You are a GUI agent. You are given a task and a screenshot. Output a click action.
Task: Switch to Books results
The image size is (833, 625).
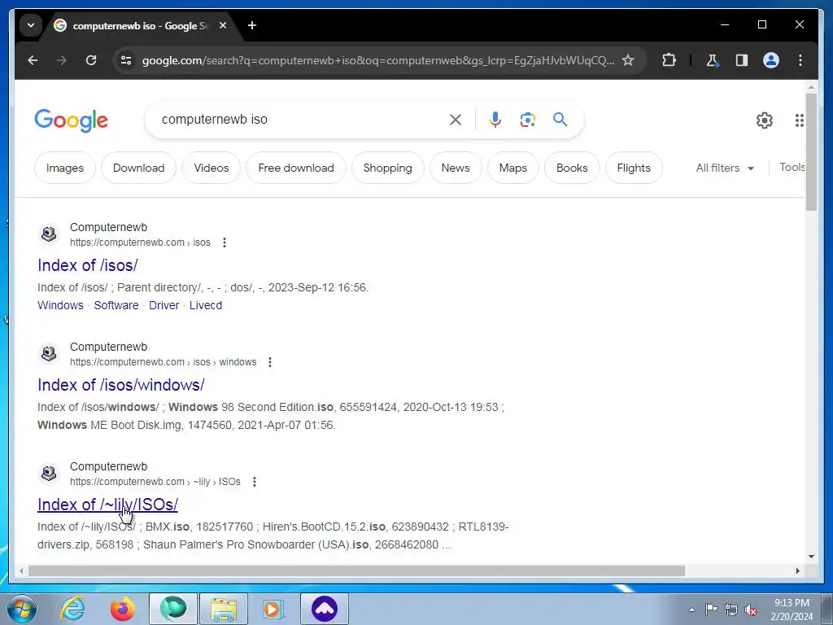572,168
